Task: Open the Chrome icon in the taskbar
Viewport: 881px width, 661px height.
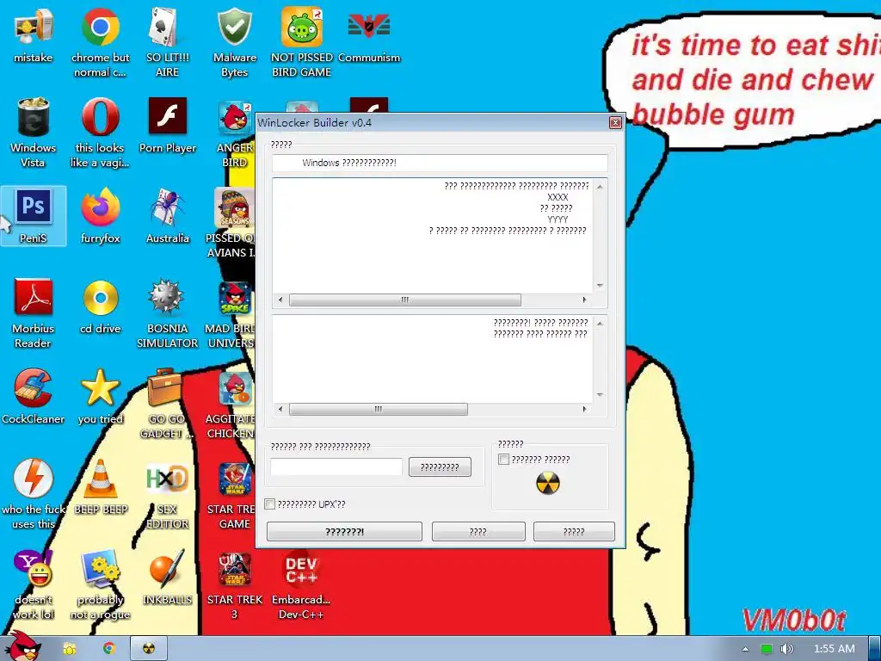Action: (109, 649)
